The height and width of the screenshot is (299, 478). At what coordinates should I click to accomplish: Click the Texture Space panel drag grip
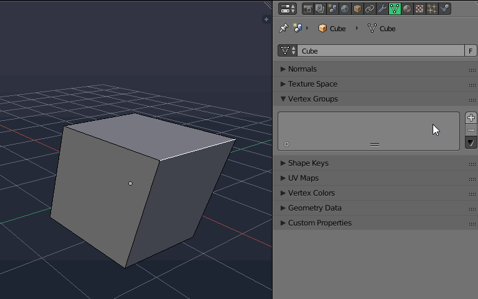point(472,85)
